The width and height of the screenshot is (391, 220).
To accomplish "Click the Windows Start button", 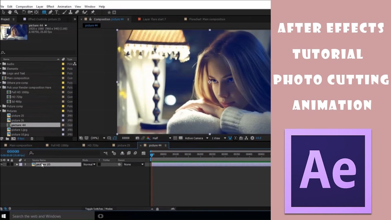I will tap(4, 216).
